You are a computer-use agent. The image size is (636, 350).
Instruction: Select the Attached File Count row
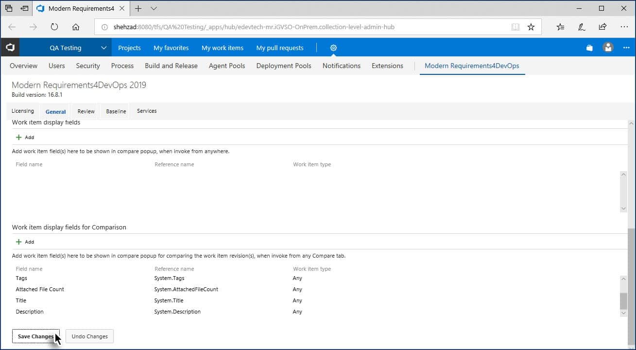coord(316,289)
